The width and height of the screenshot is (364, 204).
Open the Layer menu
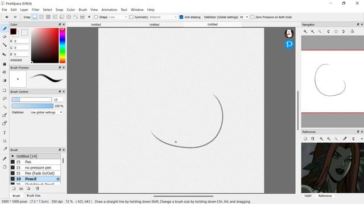point(24,10)
